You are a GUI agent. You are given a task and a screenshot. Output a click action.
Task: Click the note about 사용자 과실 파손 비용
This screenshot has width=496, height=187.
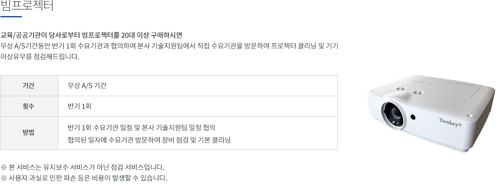click(84, 179)
